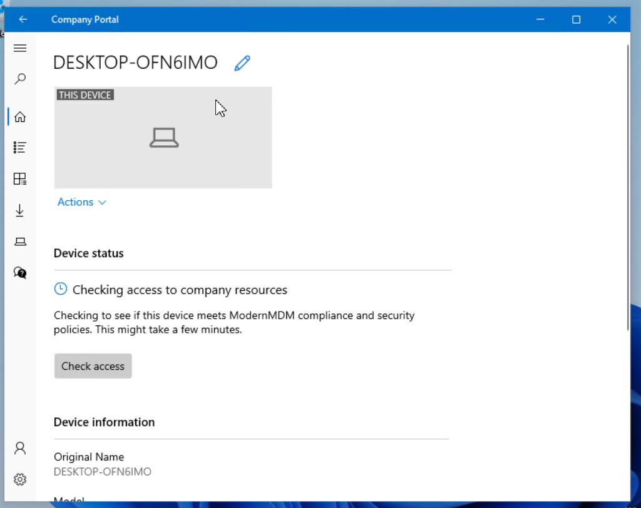The width and height of the screenshot is (641, 508).
Task: Click the Company Portal title bar label
Action: [85, 19]
